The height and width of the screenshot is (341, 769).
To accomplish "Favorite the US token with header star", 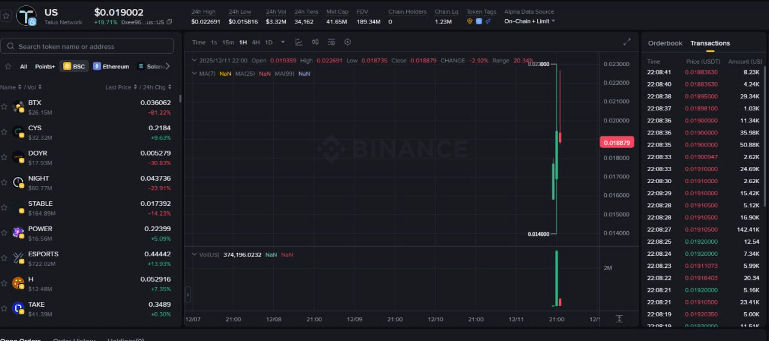I will tap(7, 16).
